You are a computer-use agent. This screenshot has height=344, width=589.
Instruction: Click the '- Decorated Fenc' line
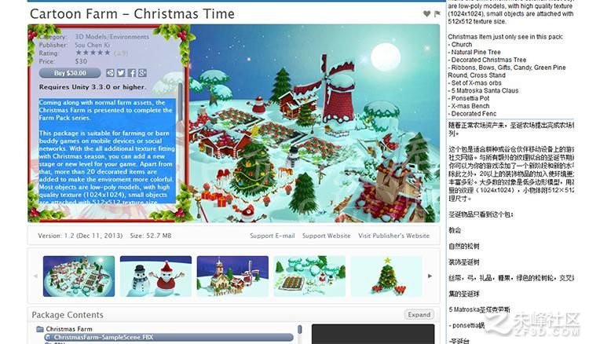click(x=472, y=113)
